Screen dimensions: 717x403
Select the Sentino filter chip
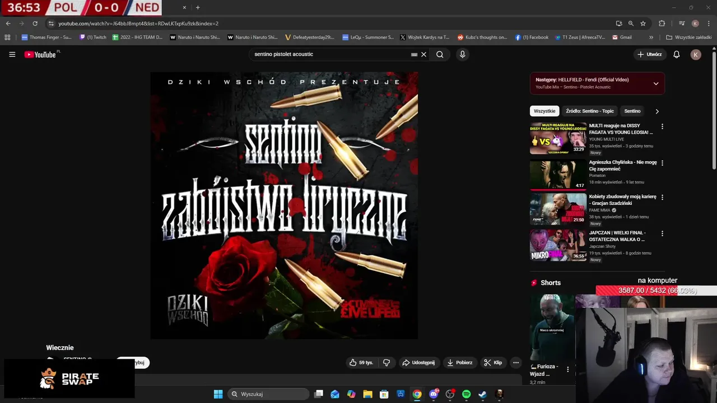[x=632, y=111]
